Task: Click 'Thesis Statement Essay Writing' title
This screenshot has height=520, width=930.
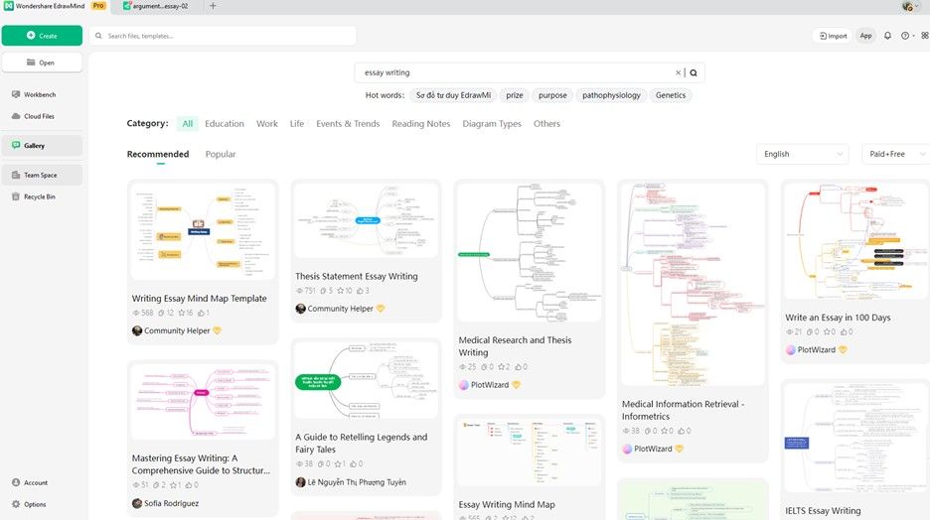Action: 357,276
